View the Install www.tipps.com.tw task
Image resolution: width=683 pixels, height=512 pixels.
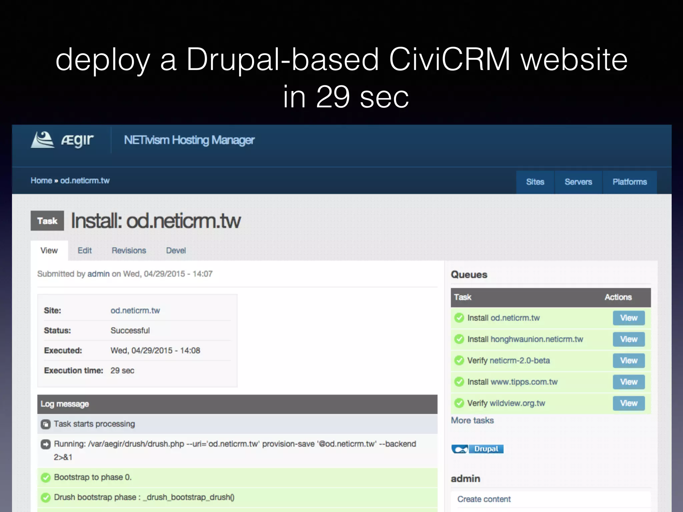coord(629,382)
